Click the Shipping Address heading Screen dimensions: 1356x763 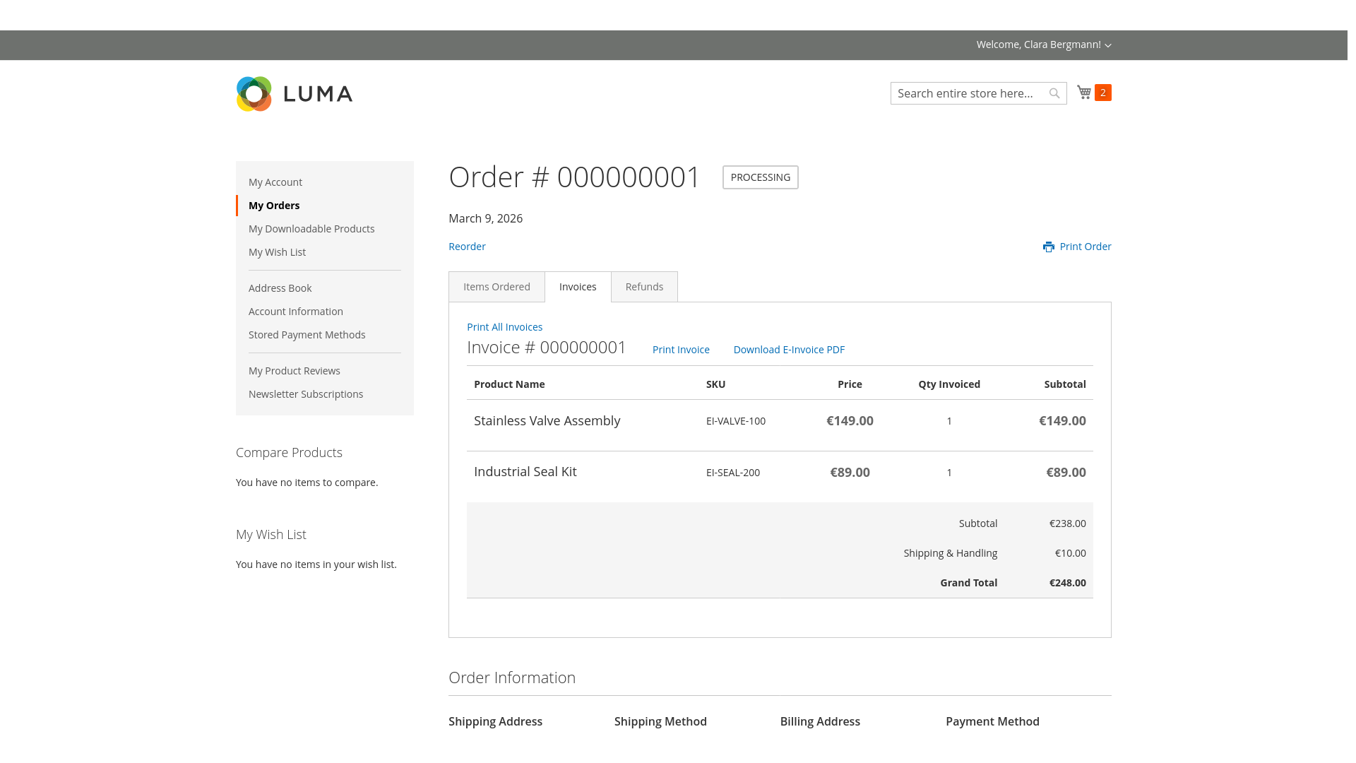tap(495, 721)
